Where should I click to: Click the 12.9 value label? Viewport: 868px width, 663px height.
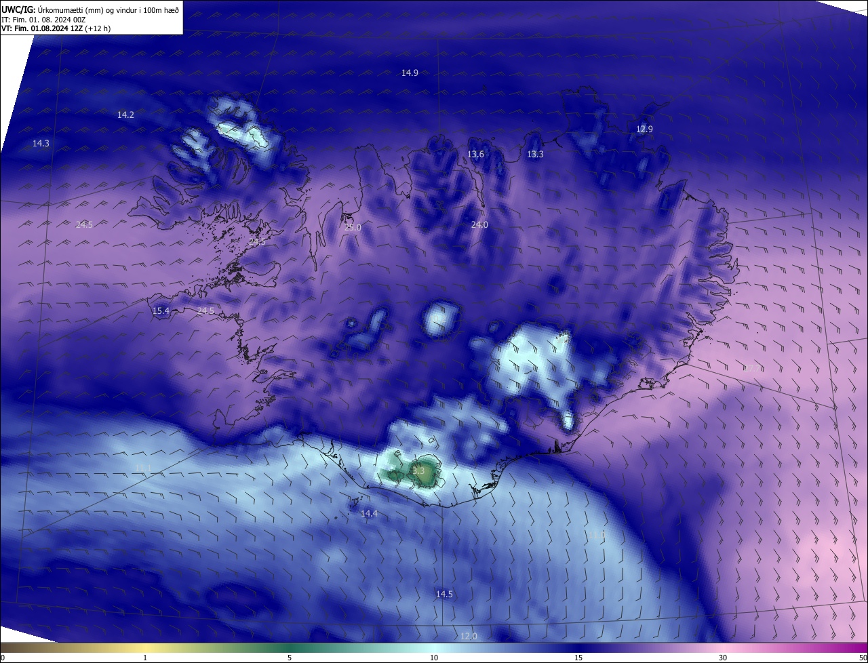pyautogui.click(x=644, y=129)
